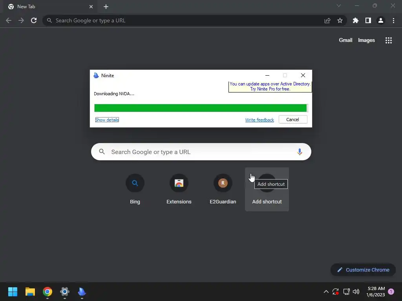Reload the page with the refresh icon
The height and width of the screenshot is (301, 402).
[34, 20]
